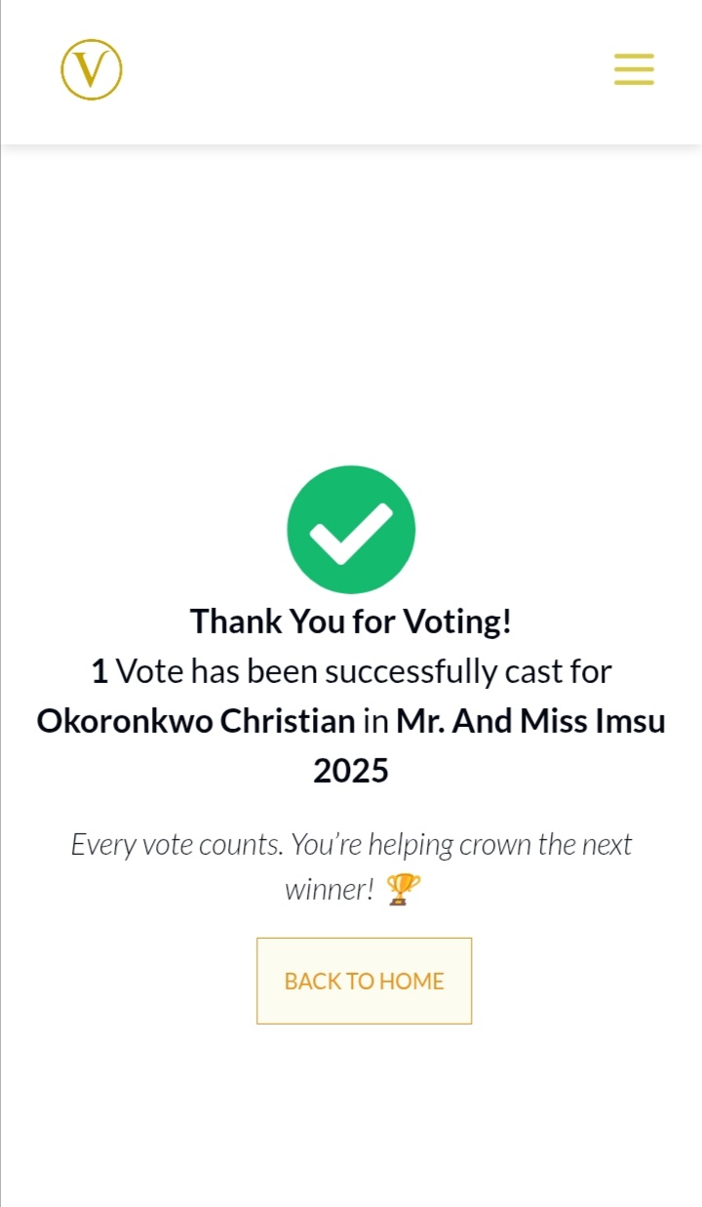The image size is (702, 1207).
Task: Open the hamburger menu
Action: [634, 70]
